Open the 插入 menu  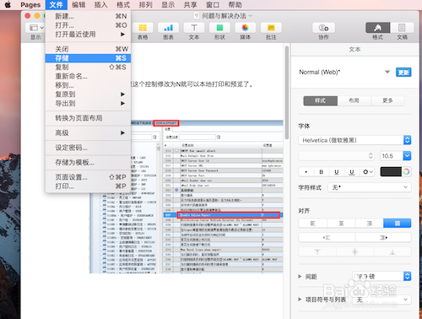click(x=101, y=5)
